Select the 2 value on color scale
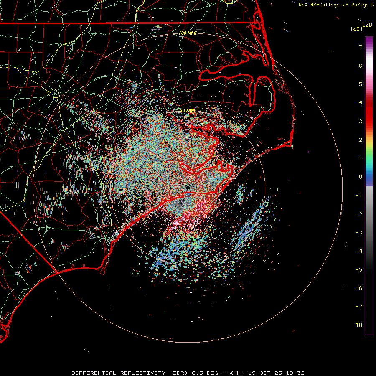Screen dimensions: 376x376 361,140
